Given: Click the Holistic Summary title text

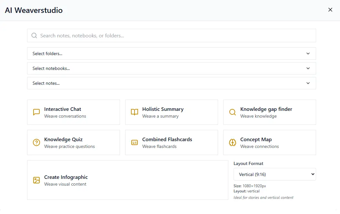Looking at the screenshot, I should [x=163, y=109].
